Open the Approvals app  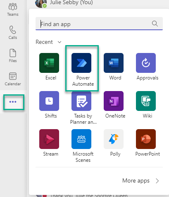tap(146, 63)
